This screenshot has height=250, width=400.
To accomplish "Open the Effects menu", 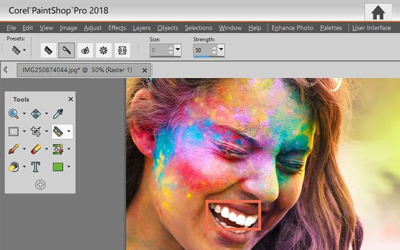I will click(x=117, y=28).
